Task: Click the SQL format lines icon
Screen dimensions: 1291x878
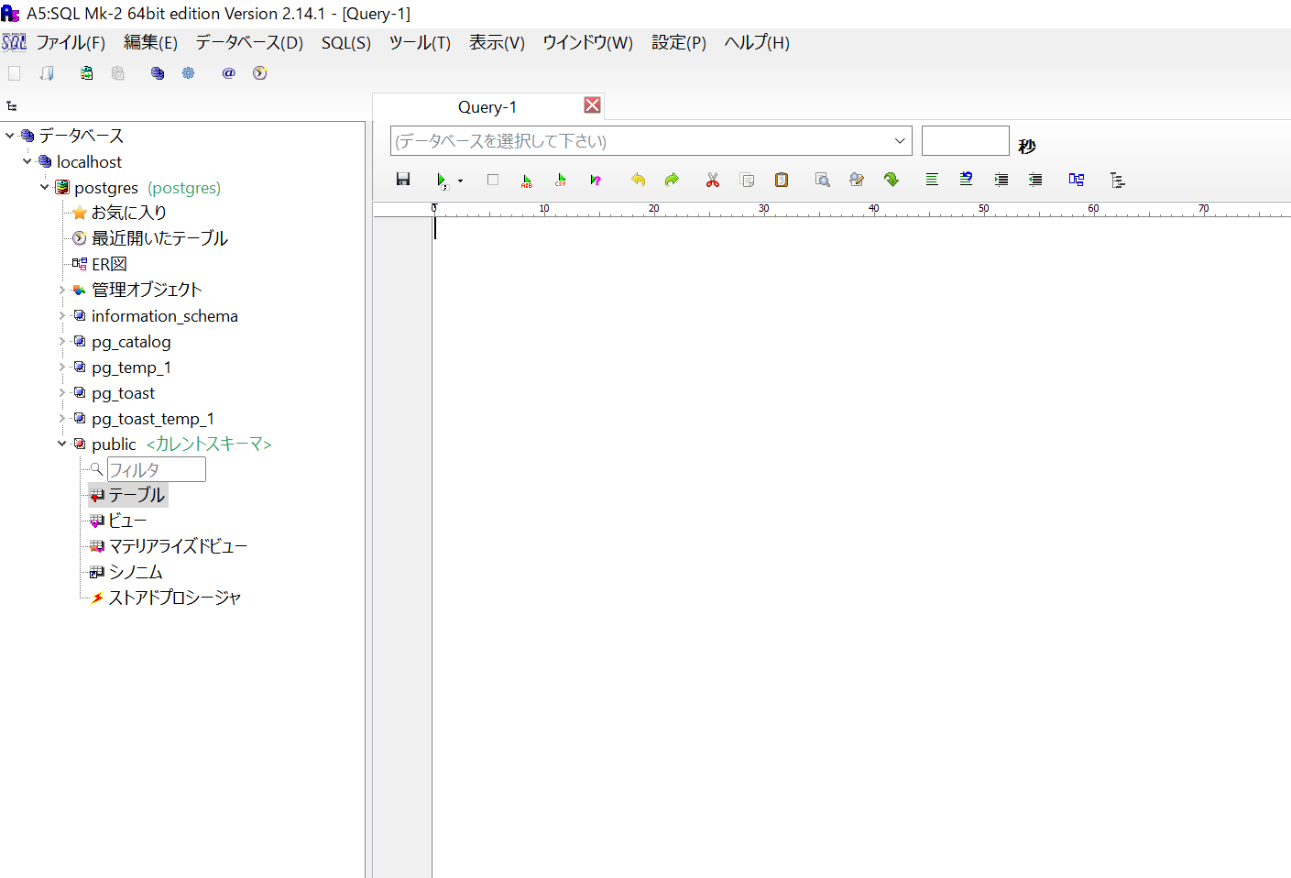Action: [932, 180]
